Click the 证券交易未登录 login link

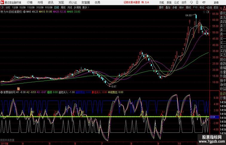[x=132, y=2]
